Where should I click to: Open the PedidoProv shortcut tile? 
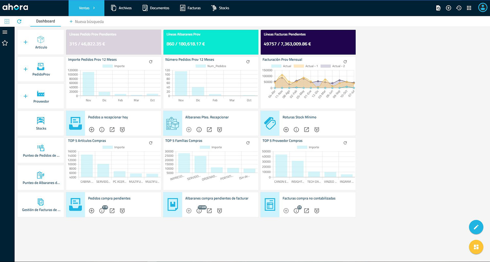[x=41, y=69]
